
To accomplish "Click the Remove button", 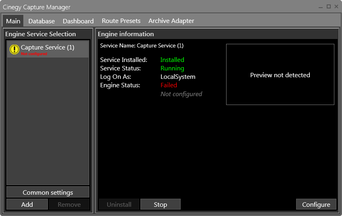I will point(69,204).
